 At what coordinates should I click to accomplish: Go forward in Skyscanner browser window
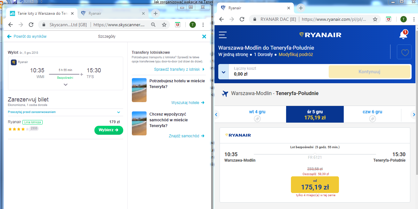click(21, 25)
